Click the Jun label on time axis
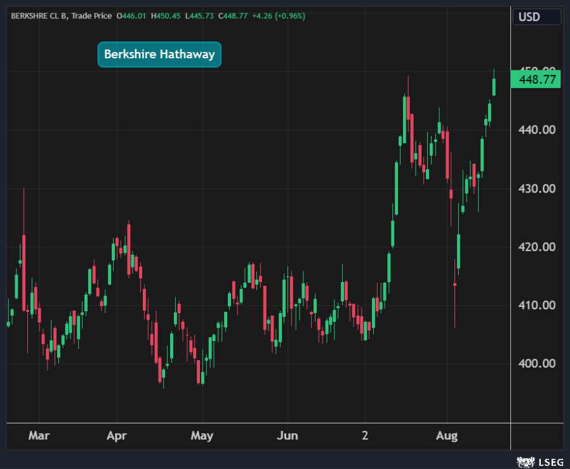 pyautogui.click(x=288, y=436)
